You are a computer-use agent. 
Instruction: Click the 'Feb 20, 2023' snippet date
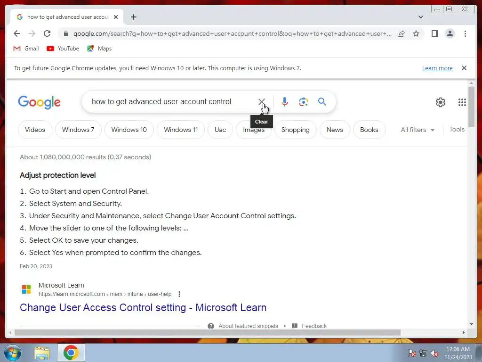(36, 266)
